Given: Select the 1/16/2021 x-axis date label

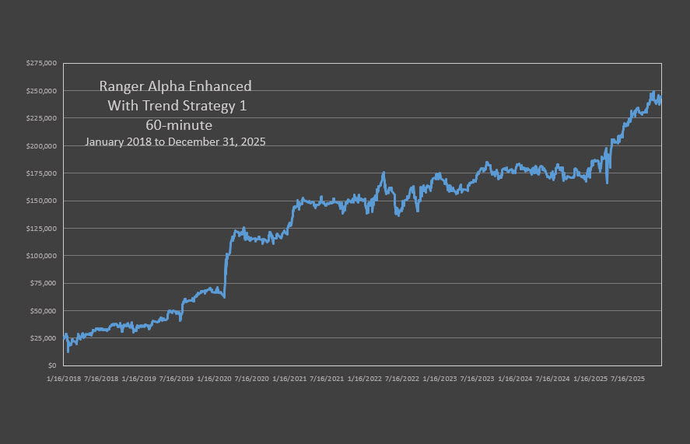Looking at the screenshot, I should click(289, 379).
